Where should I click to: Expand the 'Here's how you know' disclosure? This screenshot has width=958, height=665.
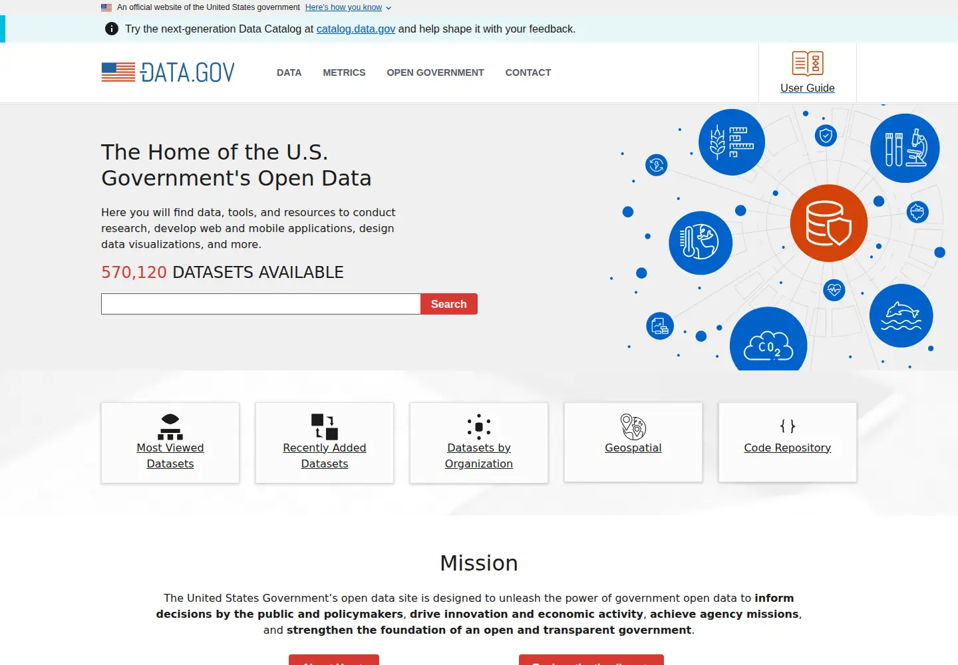click(348, 7)
